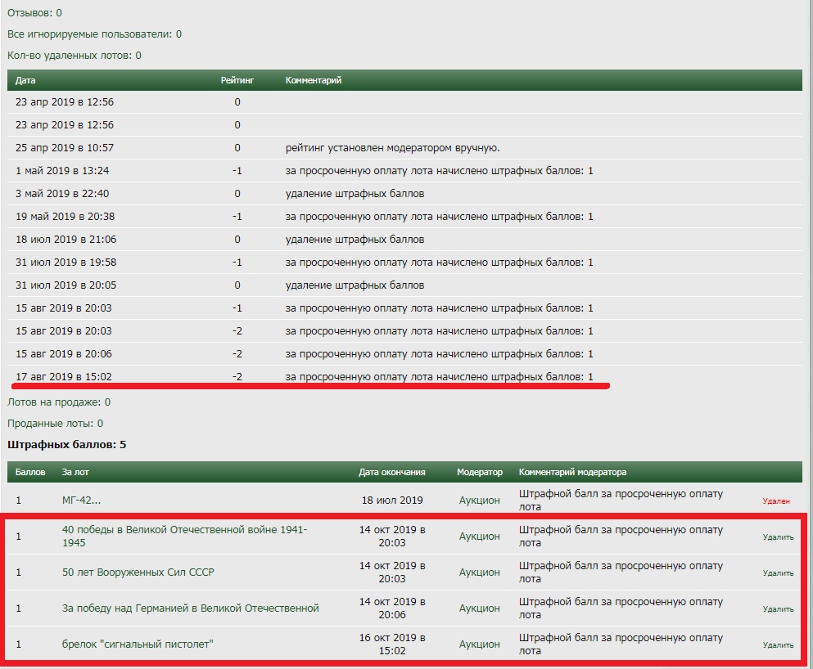
Task: Click Удалить for the "40 победы" lot penalty
Action: click(x=778, y=537)
